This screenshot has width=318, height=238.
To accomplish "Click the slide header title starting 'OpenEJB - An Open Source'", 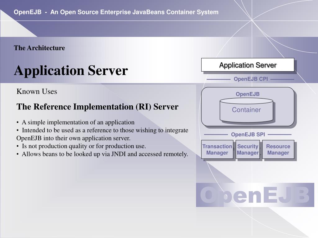I will tap(116, 12).
